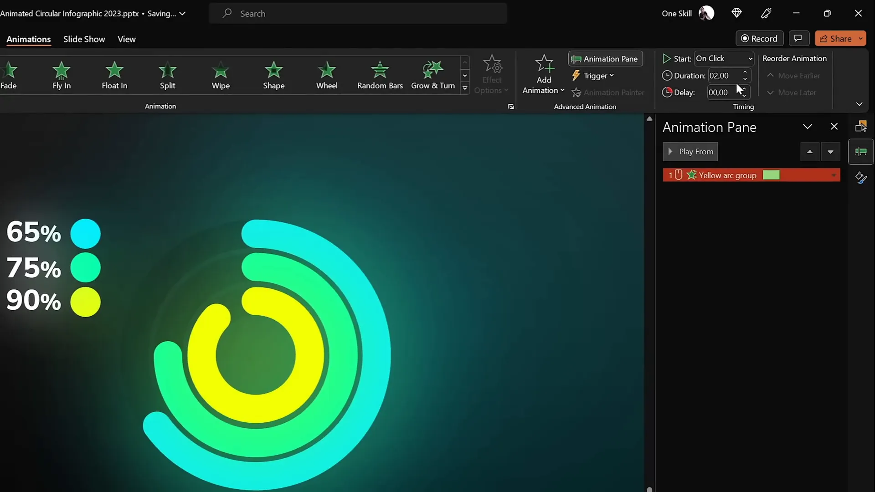The image size is (875, 492).
Task: Select Yellow arc group animation entry
Action: coord(751,175)
